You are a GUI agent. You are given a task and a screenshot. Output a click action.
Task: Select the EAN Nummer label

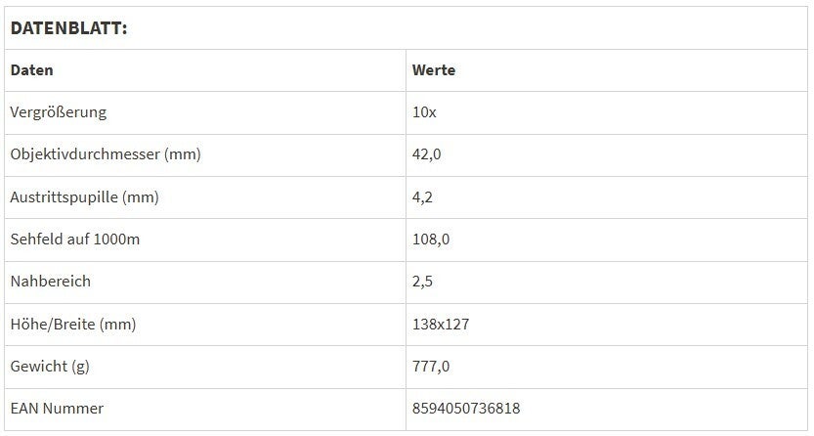tap(57, 409)
